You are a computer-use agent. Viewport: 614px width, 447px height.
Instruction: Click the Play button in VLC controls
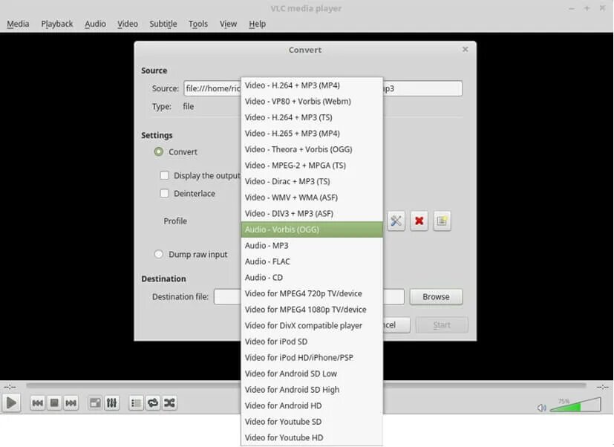coord(11,402)
